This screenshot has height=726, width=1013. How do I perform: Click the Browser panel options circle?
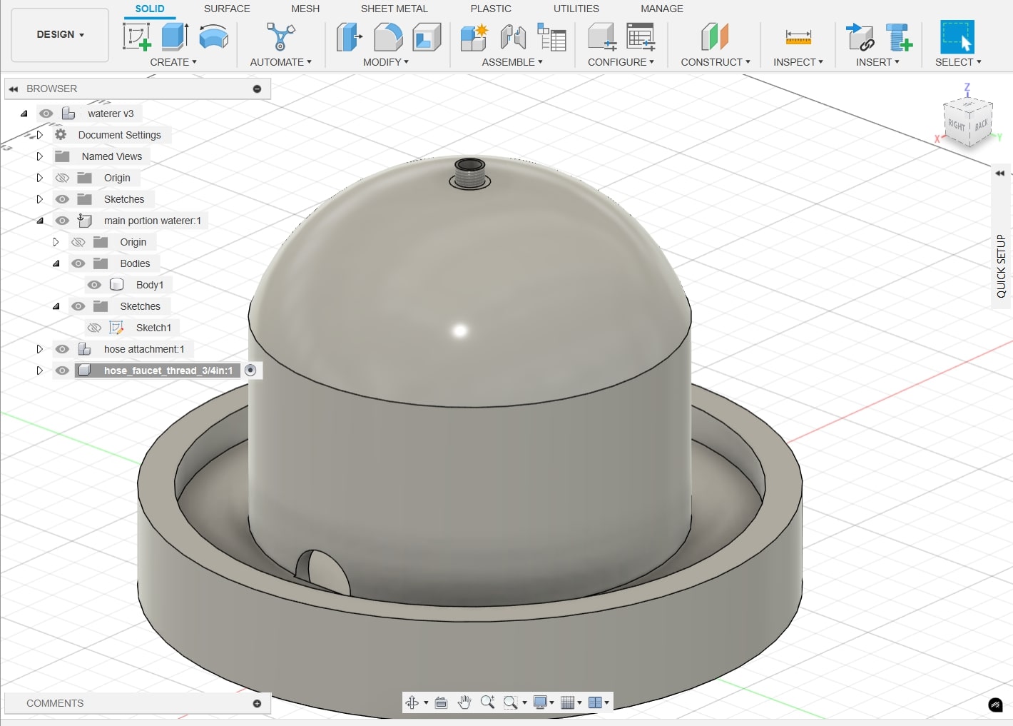(257, 89)
